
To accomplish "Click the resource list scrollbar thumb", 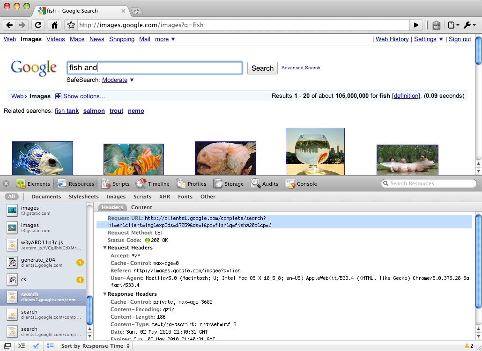I will click(x=90, y=310).
